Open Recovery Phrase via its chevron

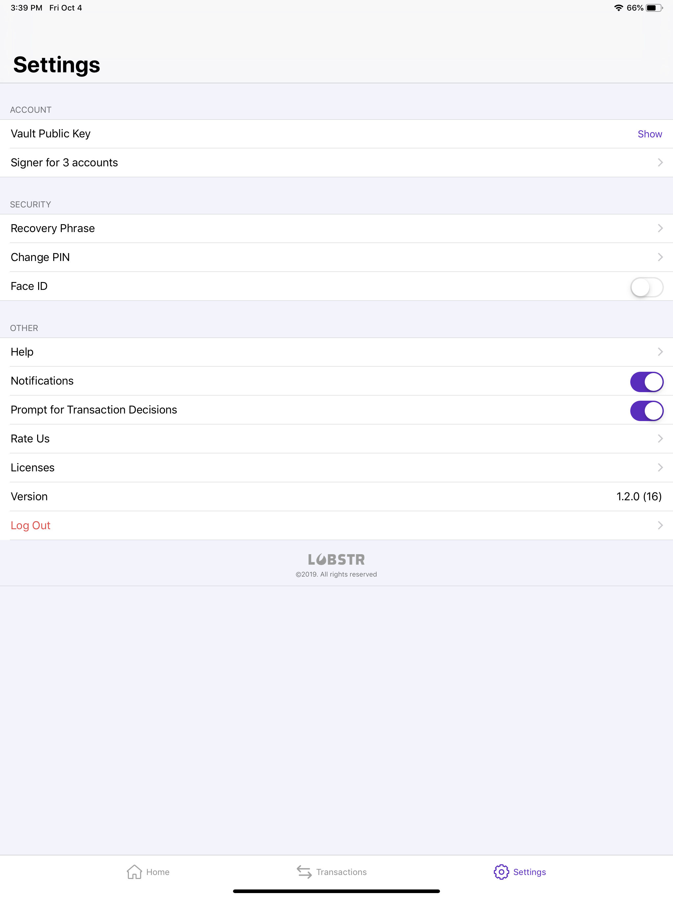[x=660, y=228]
